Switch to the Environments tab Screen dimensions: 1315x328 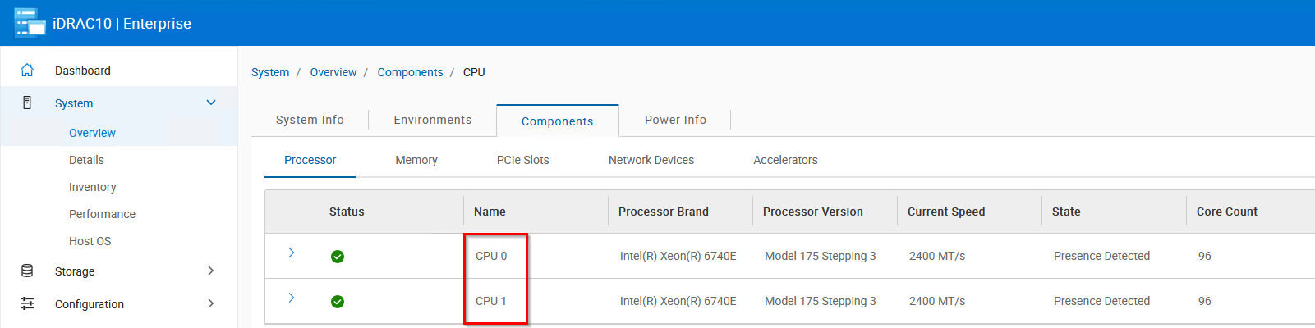tap(433, 120)
